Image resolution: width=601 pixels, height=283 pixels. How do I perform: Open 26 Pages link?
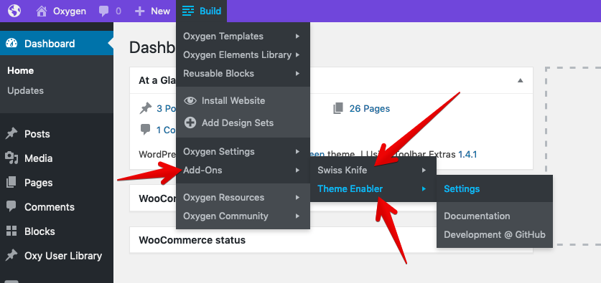370,109
